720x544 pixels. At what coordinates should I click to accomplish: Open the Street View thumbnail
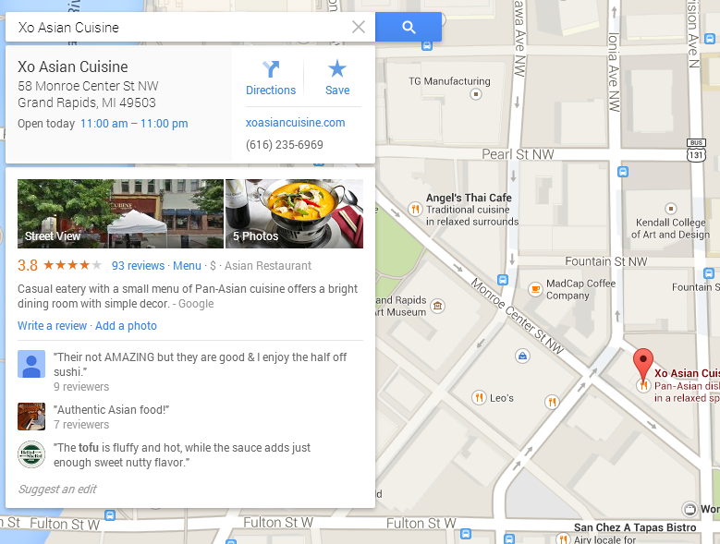(120, 213)
